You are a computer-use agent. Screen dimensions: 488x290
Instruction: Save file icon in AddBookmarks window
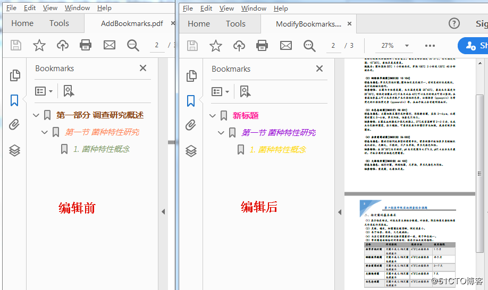tap(16, 45)
